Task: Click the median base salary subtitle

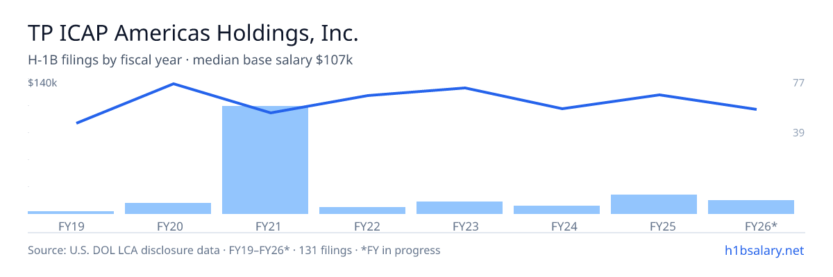Action: pos(273,60)
